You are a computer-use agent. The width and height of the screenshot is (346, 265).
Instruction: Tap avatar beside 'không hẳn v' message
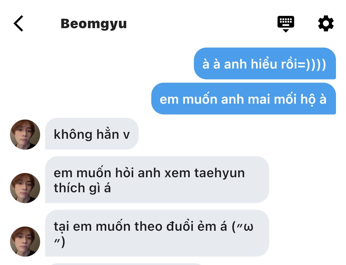pos(25,135)
